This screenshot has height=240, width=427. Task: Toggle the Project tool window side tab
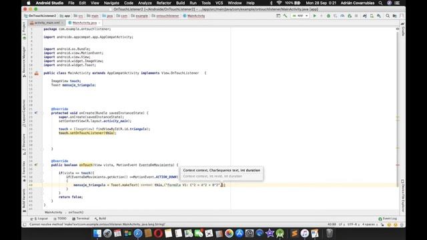[x=24, y=31]
